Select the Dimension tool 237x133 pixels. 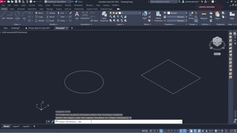pyautogui.click(x=85, y=16)
